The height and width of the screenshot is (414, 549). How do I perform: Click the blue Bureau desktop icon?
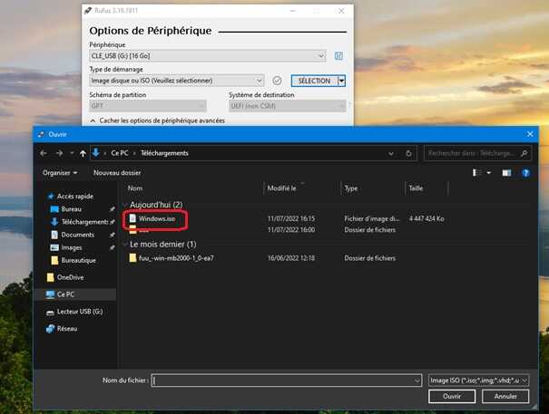54,209
